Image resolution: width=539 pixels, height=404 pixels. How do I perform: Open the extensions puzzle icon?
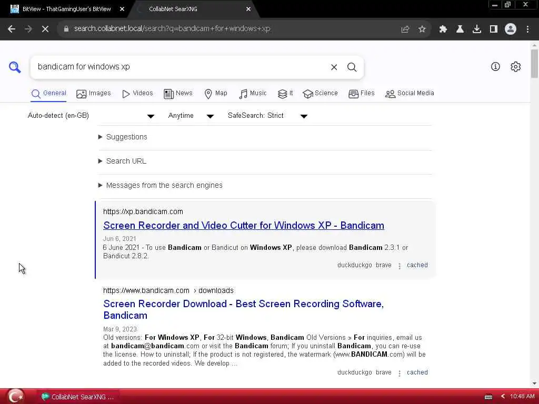(443, 29)
